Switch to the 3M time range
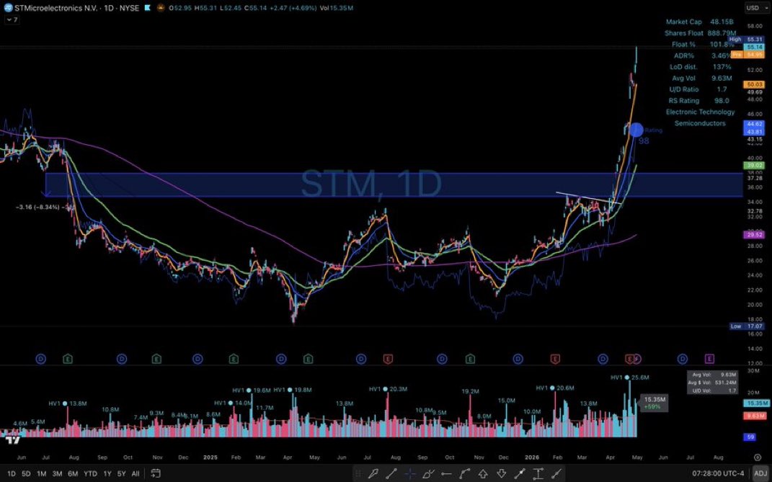Image resolution: width=772 pixels, height=482 pixels. [x=57, y=473]
